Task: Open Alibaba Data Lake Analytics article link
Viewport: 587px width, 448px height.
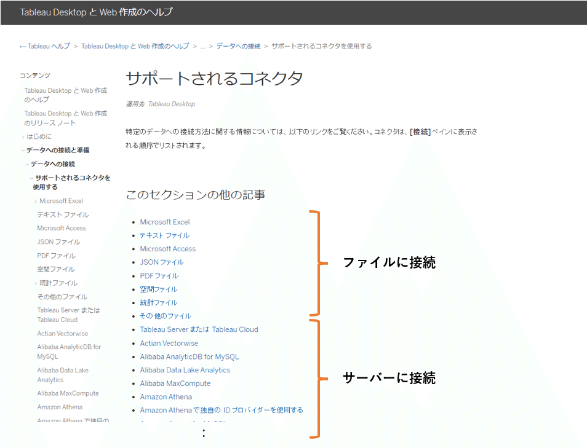Action: [x=185, y=370]
